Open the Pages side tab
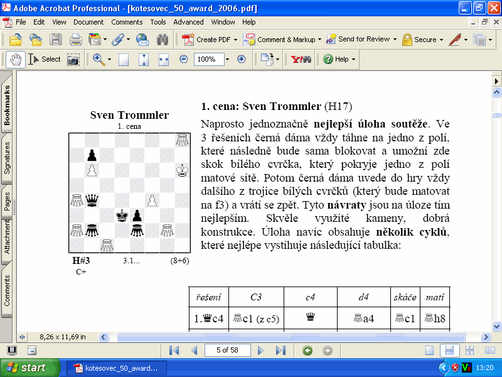This screenshot has height=377, width=502. point(7,201)
